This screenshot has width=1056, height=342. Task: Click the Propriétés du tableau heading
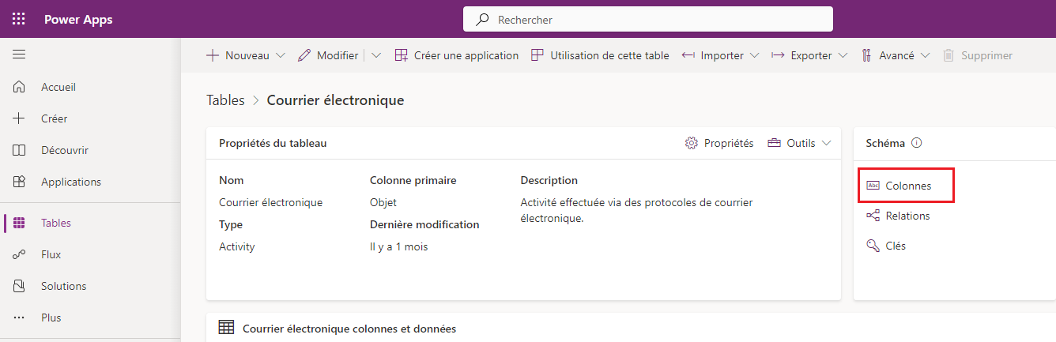click(273, 143)
